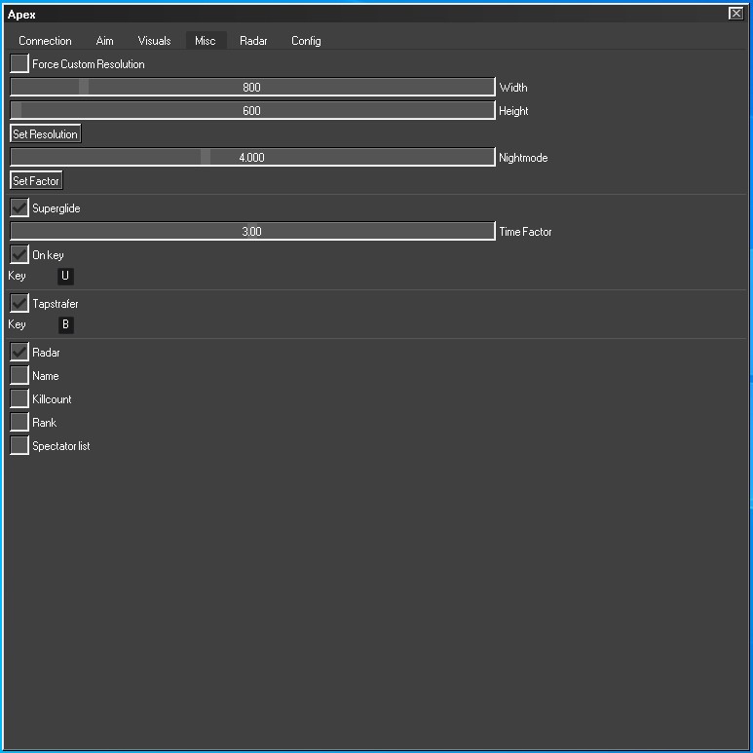Close the Apex window

pyautogui.click(x=735, y=14)
